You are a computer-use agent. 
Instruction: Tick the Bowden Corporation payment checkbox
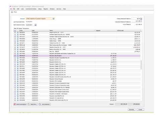click(15, 58)
